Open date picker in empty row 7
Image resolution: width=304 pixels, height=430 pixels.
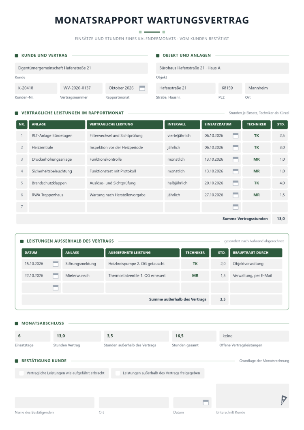235,207
